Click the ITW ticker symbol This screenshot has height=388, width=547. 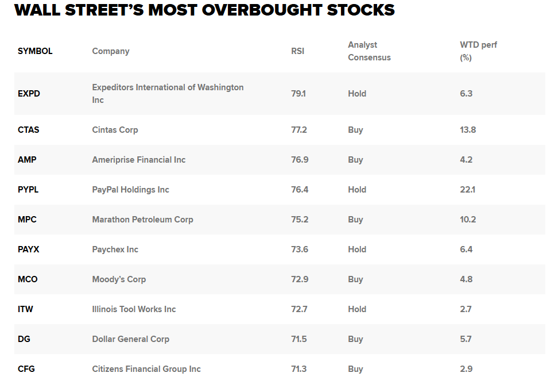(25, 309)
